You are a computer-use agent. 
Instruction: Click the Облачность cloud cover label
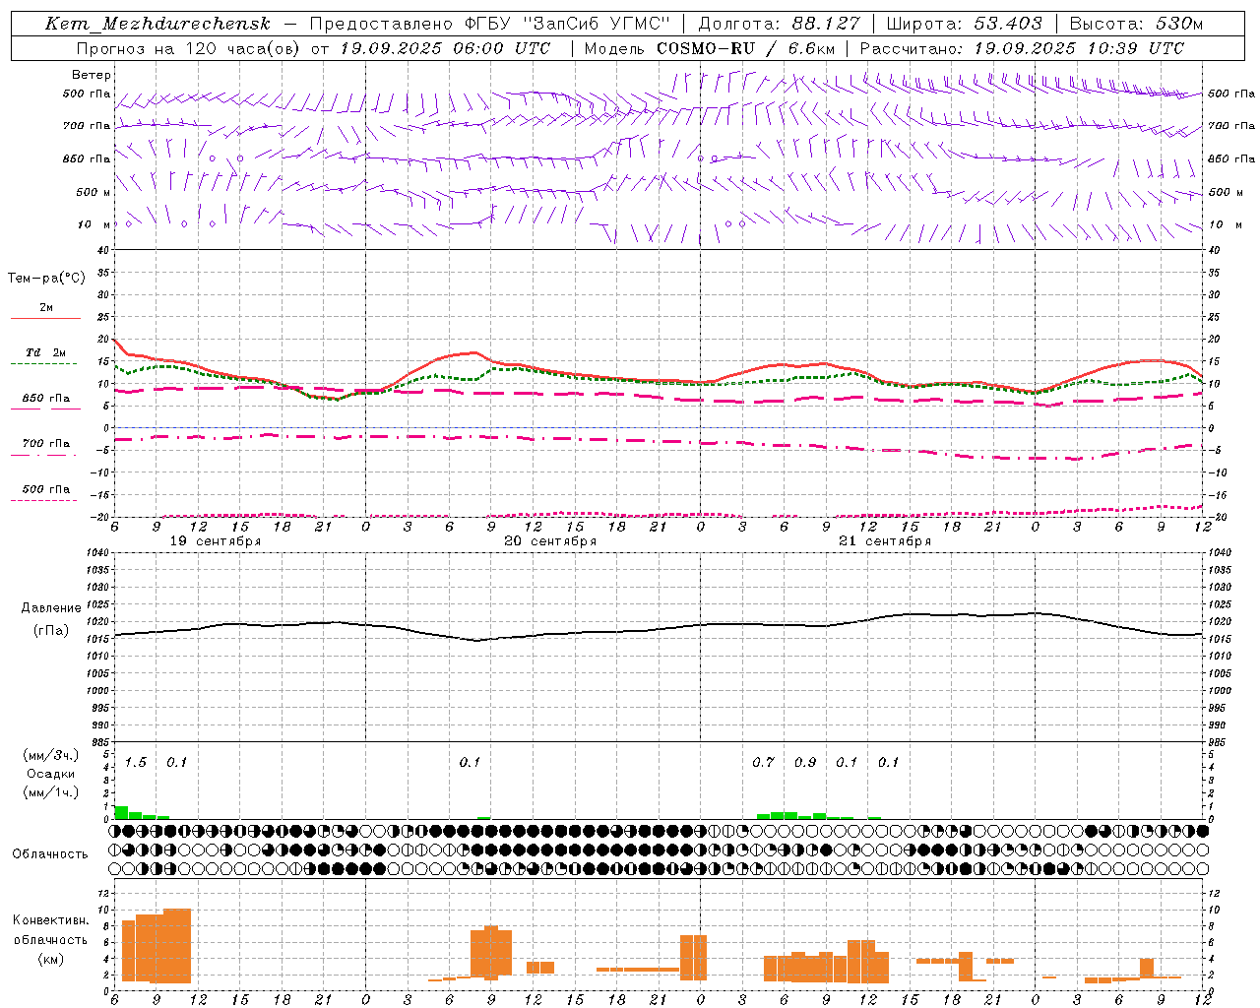click(50, 854)
